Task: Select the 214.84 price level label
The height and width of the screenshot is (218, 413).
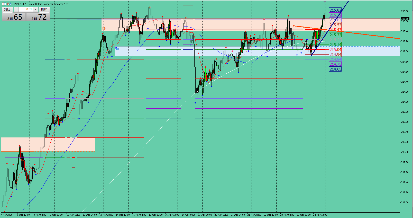Action: tap(335, 59)
